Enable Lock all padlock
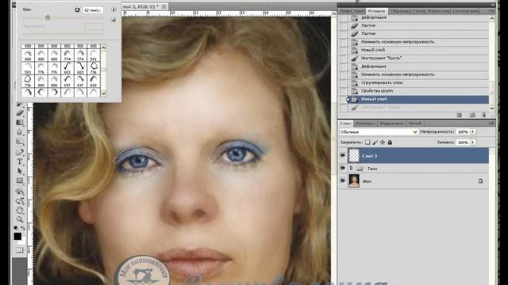 (x=390, y=142)
